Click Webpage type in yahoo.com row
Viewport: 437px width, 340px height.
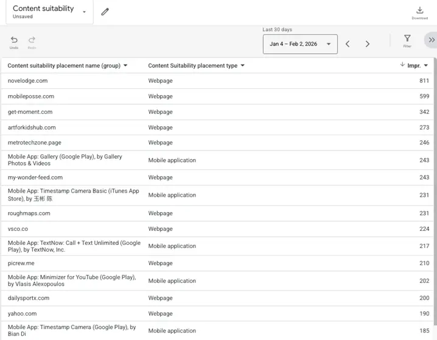[x=160, y=314]
